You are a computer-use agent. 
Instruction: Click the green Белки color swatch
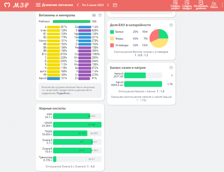(112, 32)
